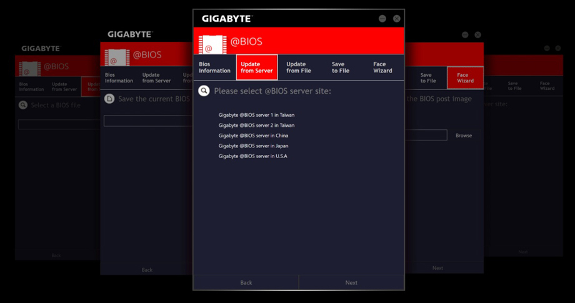This screenshot has height=303, width=575.
Task: Select the Update from Server tab in front window
Action: (257, 67)
